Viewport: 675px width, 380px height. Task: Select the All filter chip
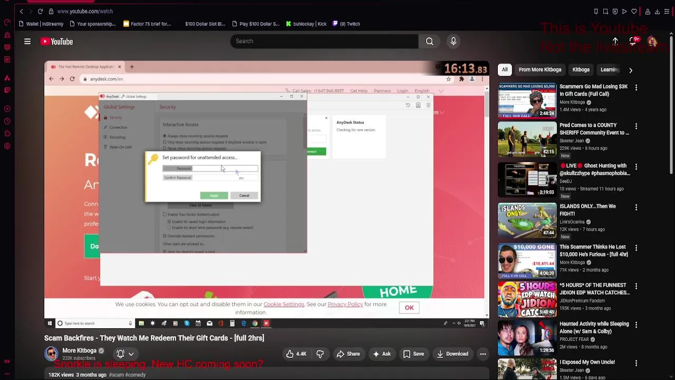tap(505, 70)
